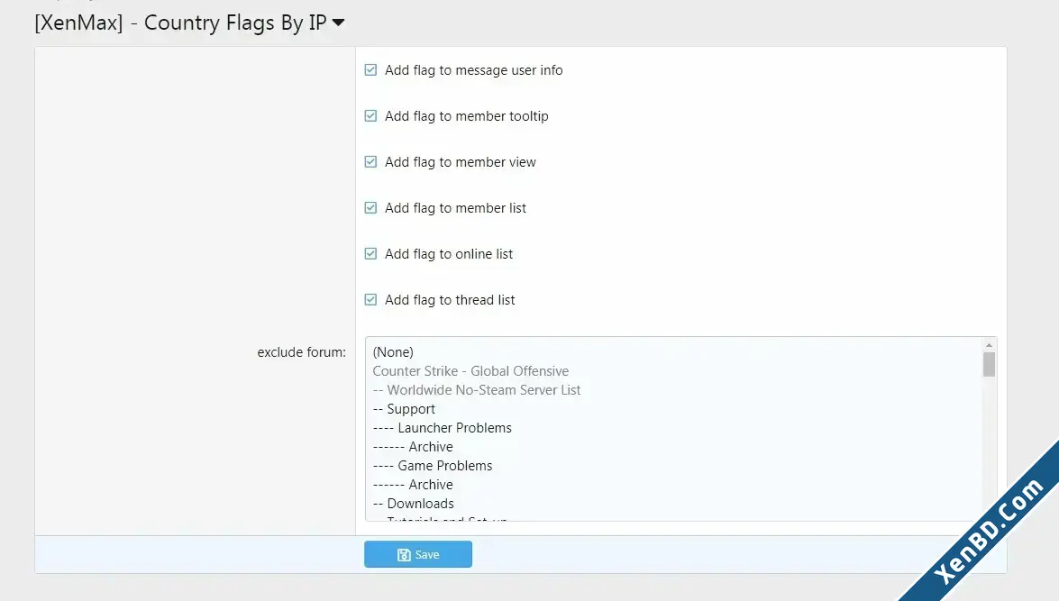1059x601 pixels.
Task: Uncheck Add flag to member list
Action: [x=370, y=208]
